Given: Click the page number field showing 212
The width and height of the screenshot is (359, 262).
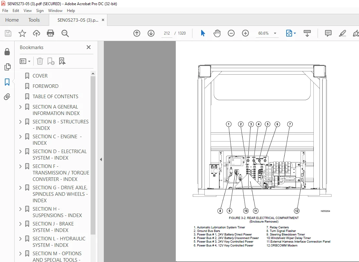Looking at the screenshot, I should [x=167, y=33].
